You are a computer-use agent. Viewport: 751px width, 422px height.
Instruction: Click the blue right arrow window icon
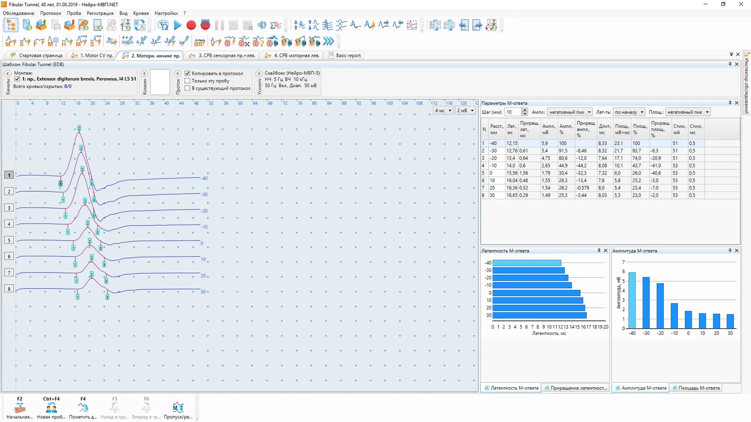(x=477, y=25)
